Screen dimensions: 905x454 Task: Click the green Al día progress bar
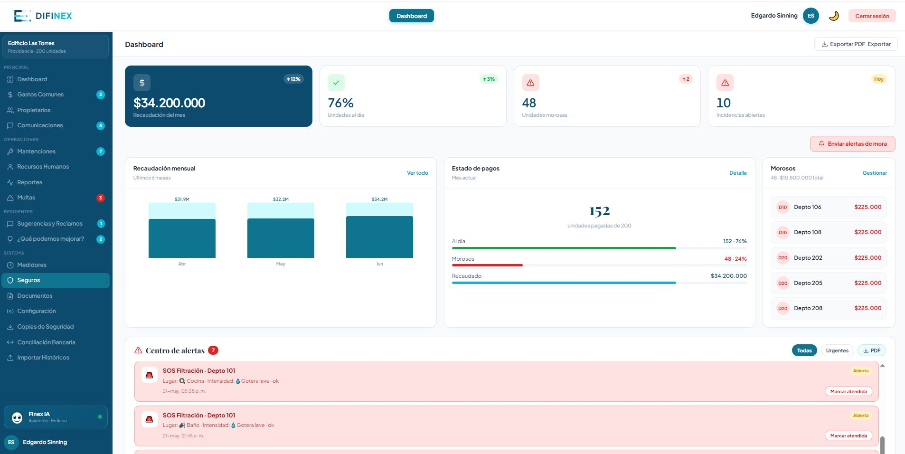(x=564, y=248)
